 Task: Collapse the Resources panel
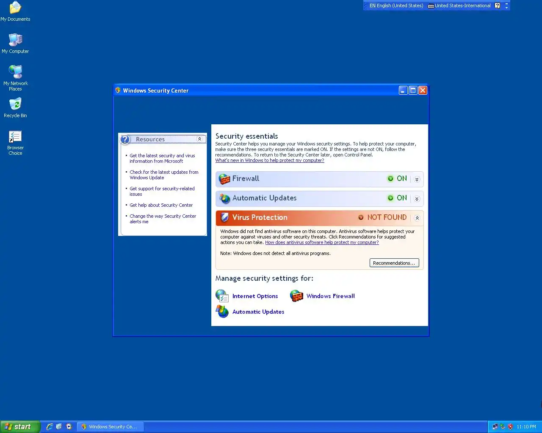coord(199,139)
